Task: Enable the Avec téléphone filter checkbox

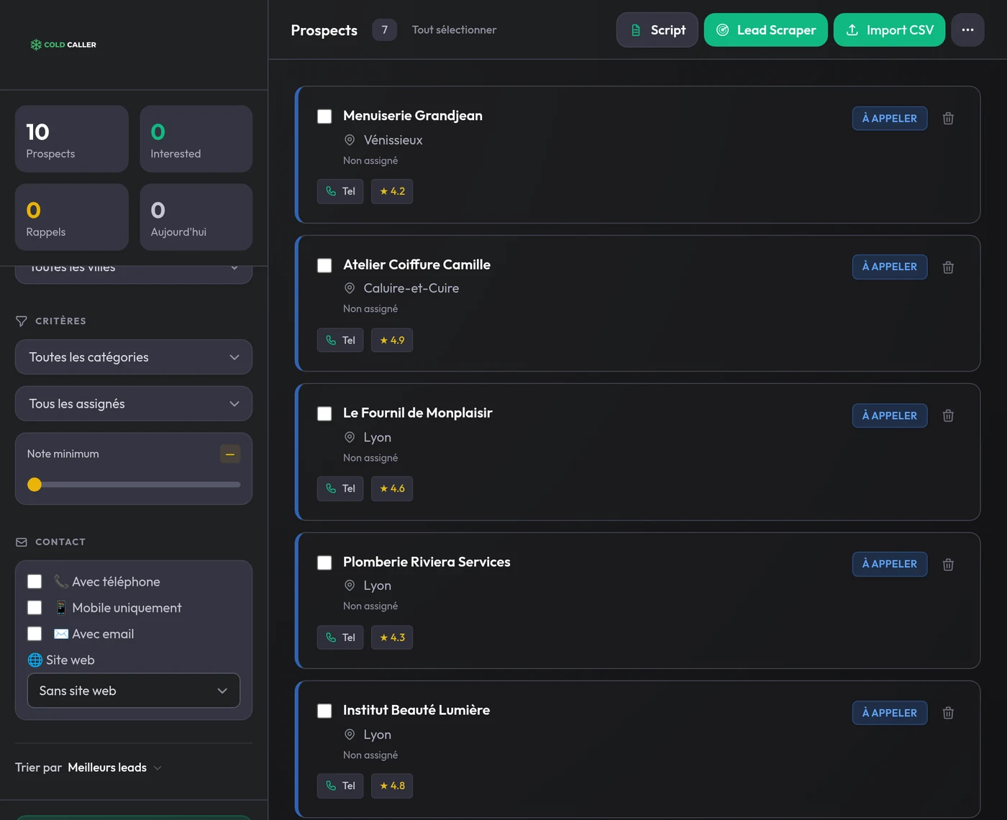Action: point(35,581)
